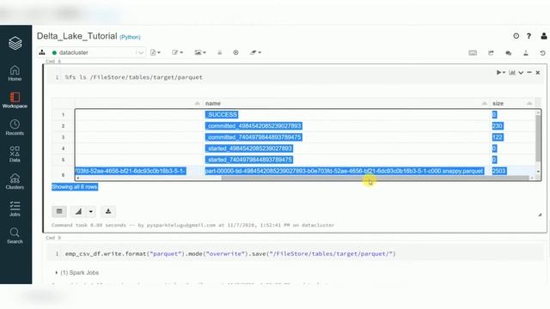
Task: Click the Showing all 6 rows text
Action: coord(75,187)
